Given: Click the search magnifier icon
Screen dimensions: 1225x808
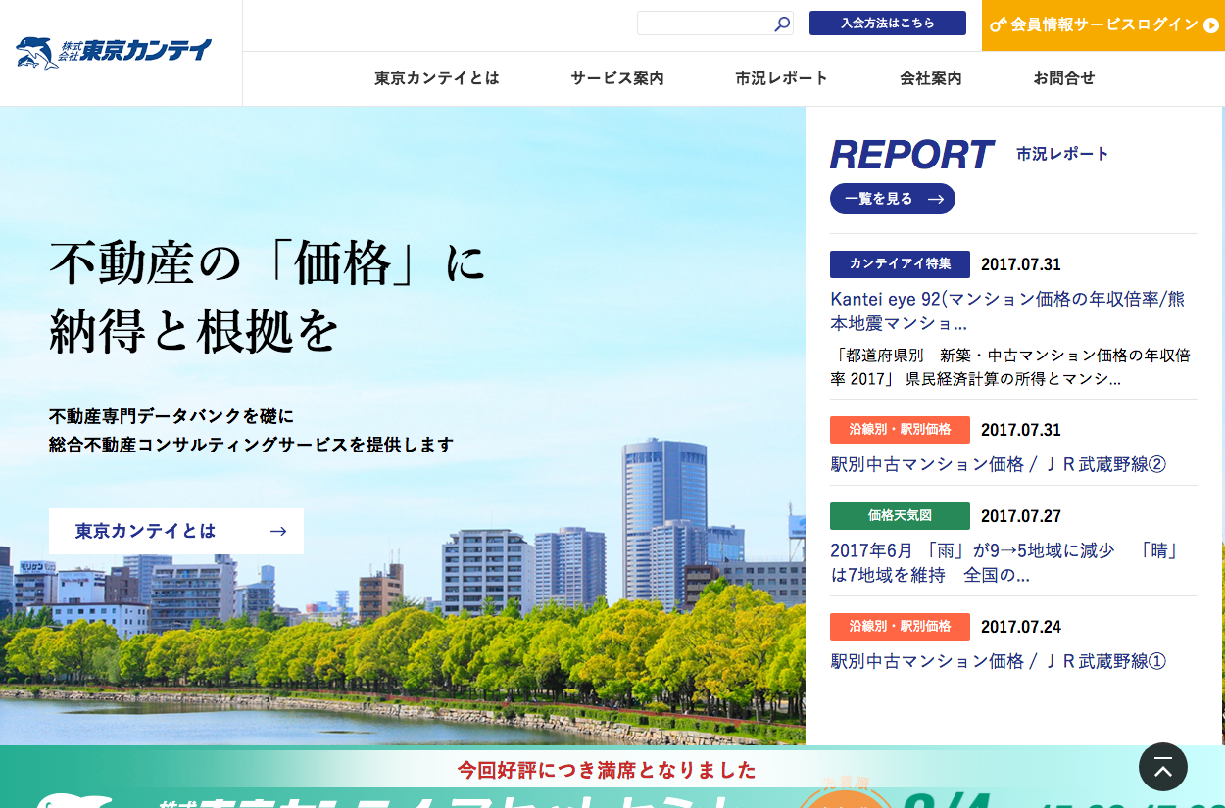Looking at the screenshot, I should (x=782, y=24).
